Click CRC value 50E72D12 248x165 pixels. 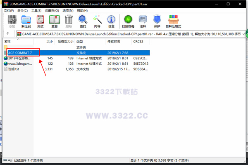[x=141, y=64]
